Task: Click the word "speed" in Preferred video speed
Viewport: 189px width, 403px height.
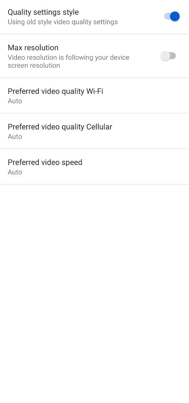Action: (x=73, y=162)
